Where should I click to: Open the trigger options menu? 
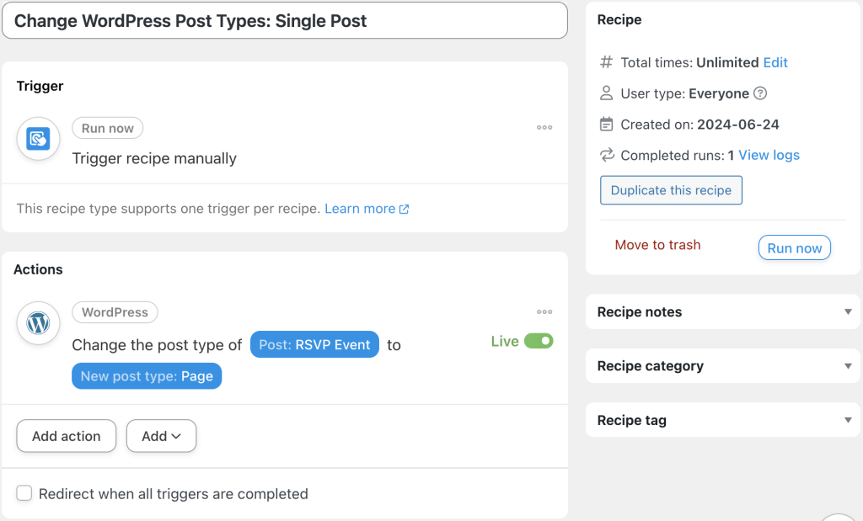click(x=544, y=127)
